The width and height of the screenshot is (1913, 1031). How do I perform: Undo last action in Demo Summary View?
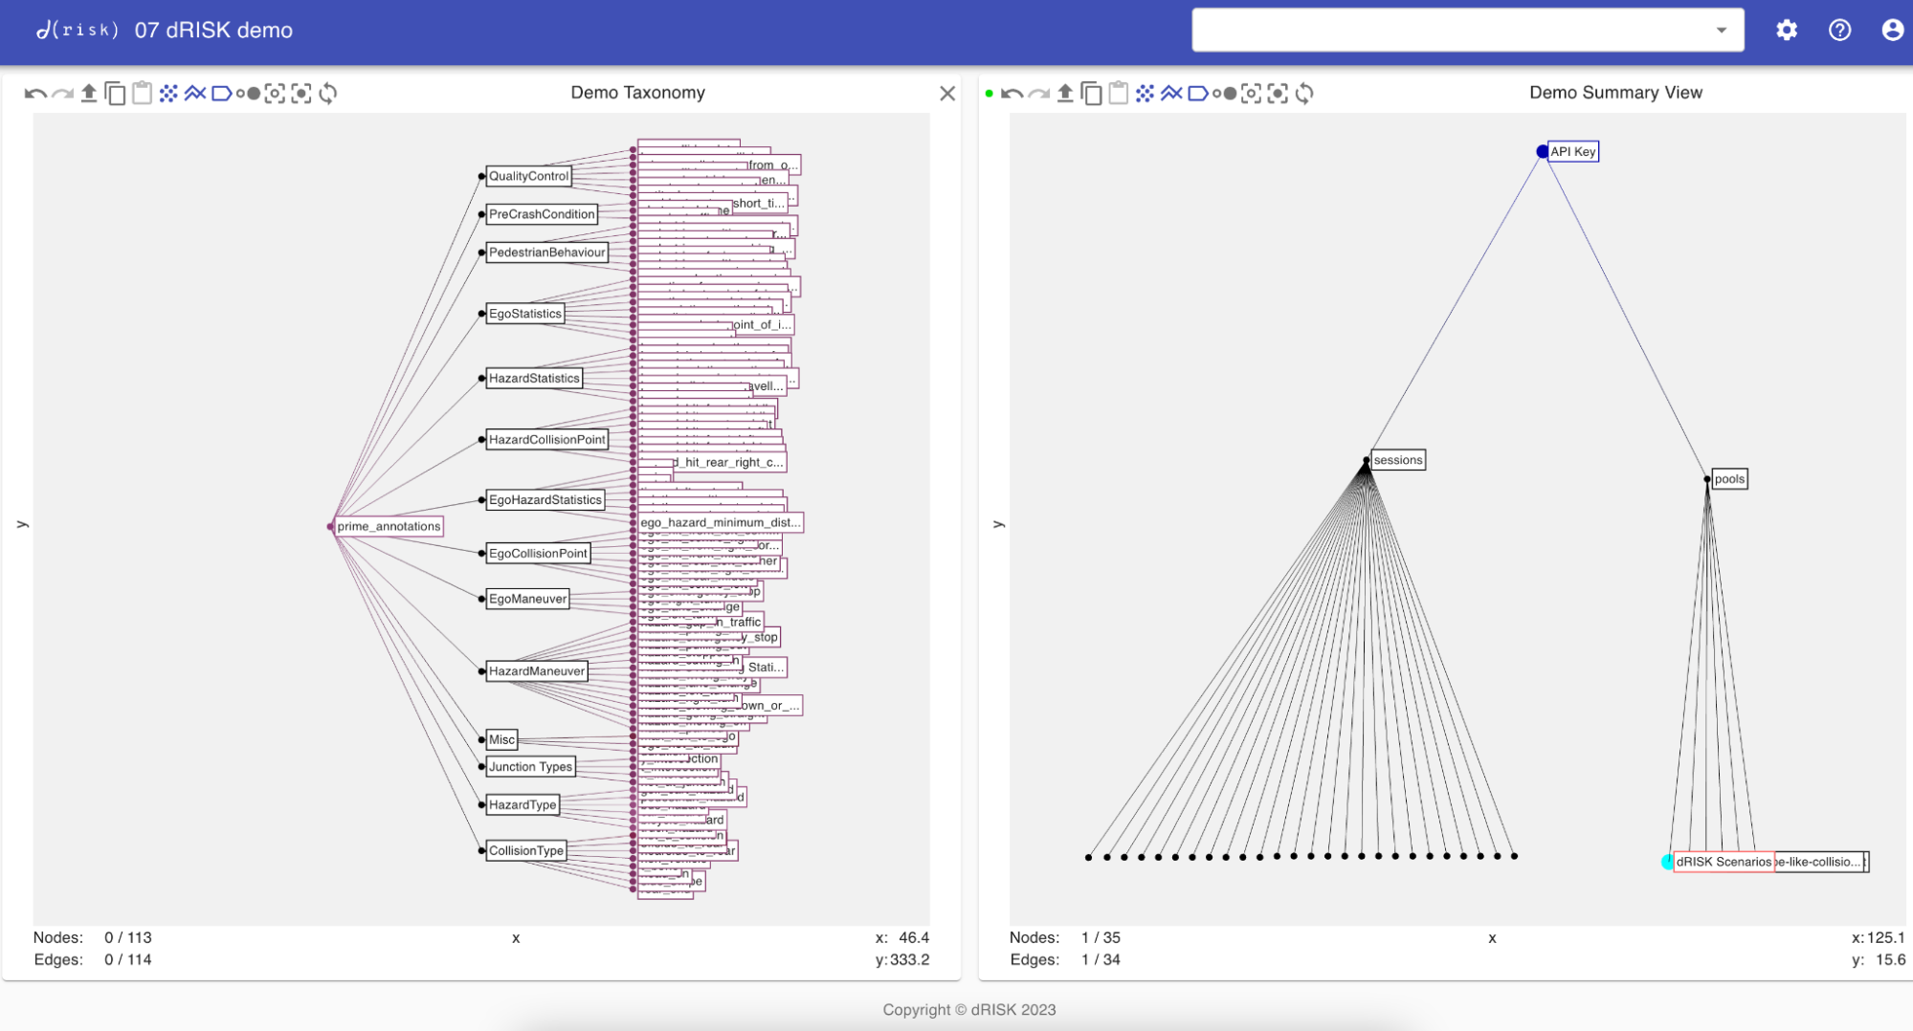tap(1012, 94)
